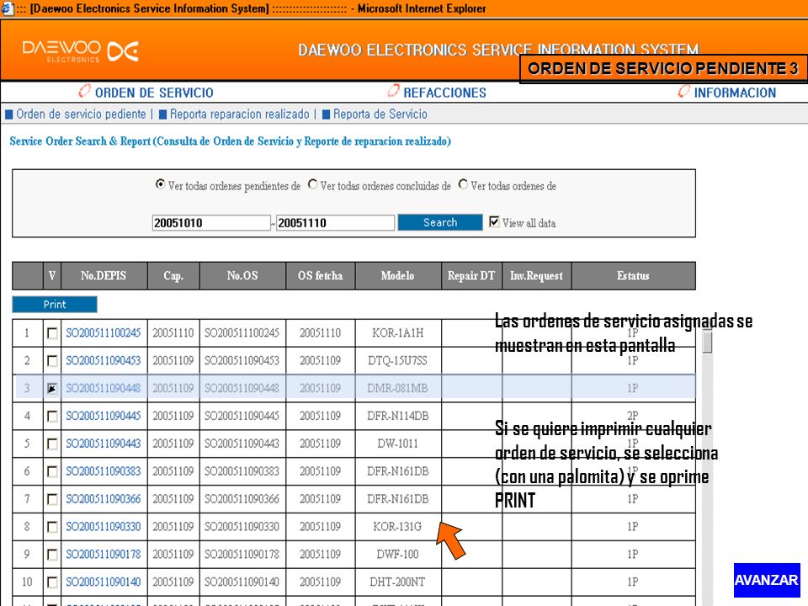The image size is (808, 606).
Task: Open order link SO200511090448 in No.DEPIS
Action: [x=103, y=388]
